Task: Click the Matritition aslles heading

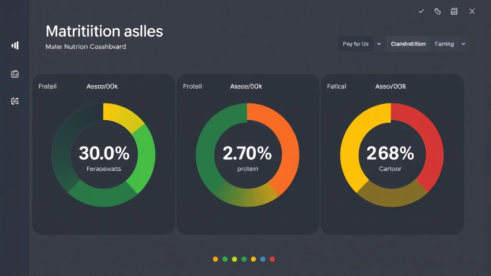Action: click(x=104, y=31)
